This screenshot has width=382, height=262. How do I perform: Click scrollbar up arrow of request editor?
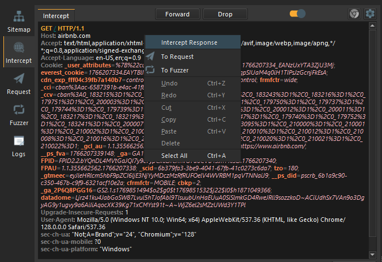click(372, 25)
